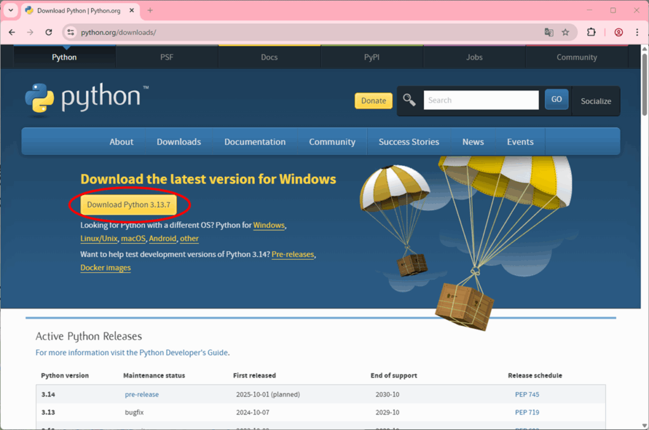Close the Download Python tab
This screenshot has height=430, width=649.
132,10
